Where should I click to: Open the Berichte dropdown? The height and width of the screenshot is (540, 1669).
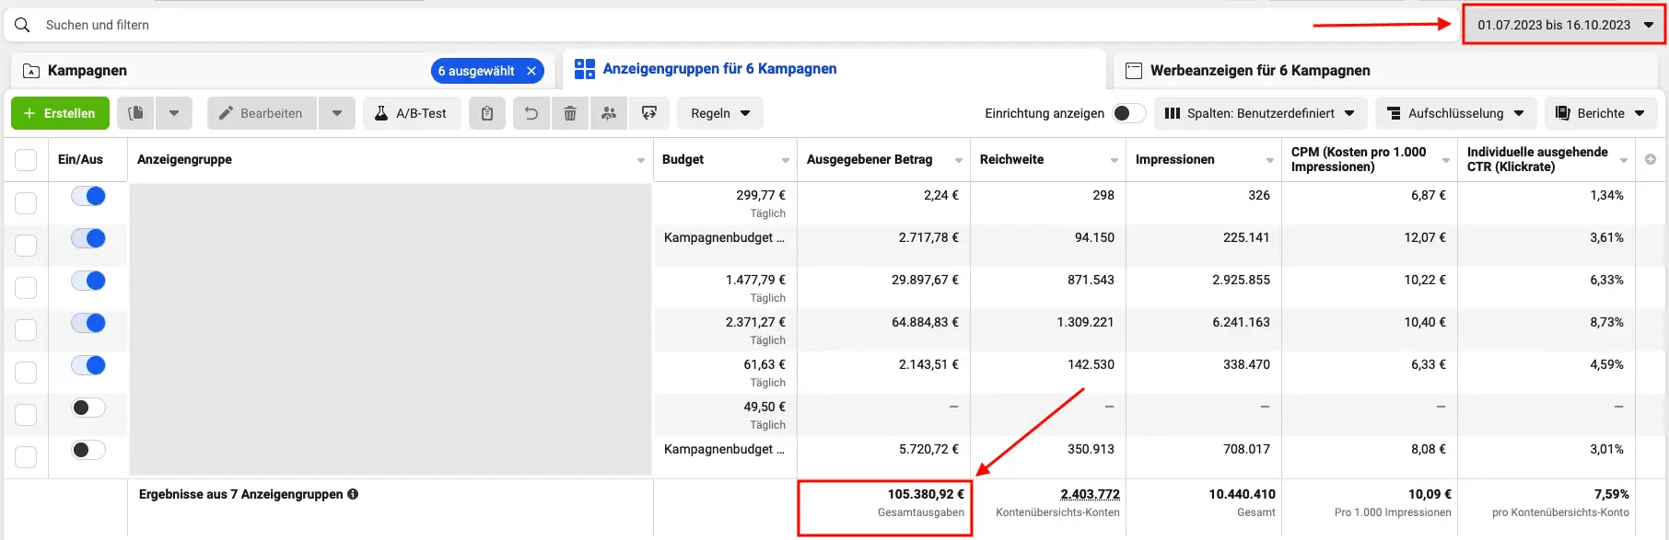click(1601, 113)
